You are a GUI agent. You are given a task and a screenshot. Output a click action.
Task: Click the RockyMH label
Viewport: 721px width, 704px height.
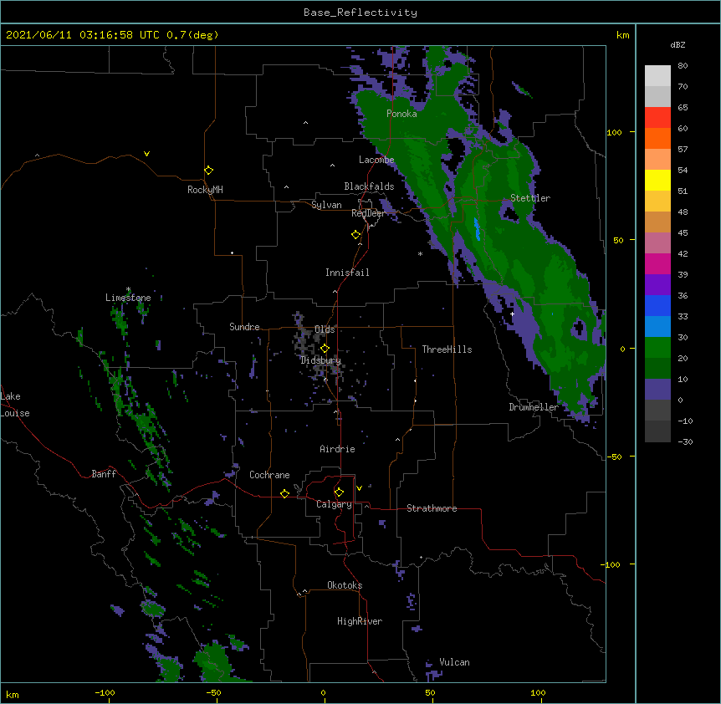pyautogui.click(x=205, y=190)
